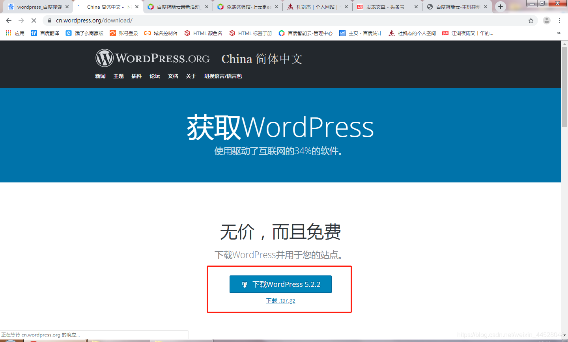The image size is (568, 342).
Task: Click the page vertical scrollbar thumb
Action: 564,87
